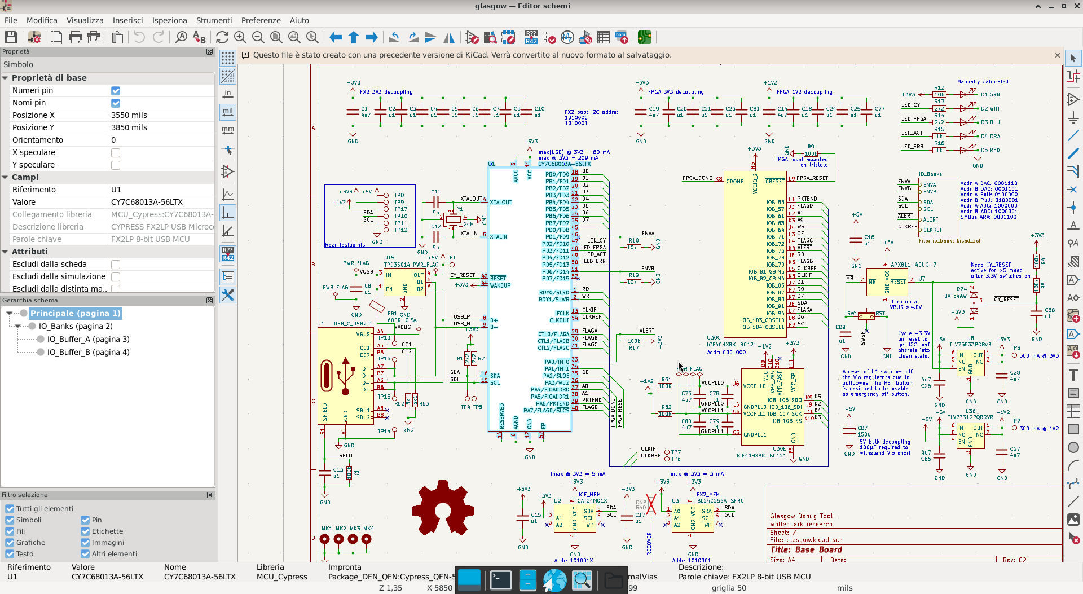
Task: Click the mirror horizontally icon
Action: coord(449,38)
